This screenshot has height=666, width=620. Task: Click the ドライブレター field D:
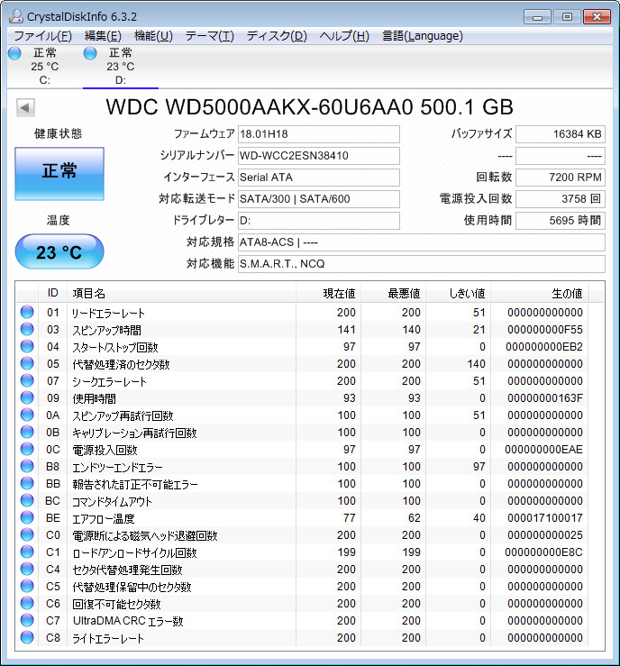click(318, 221)
